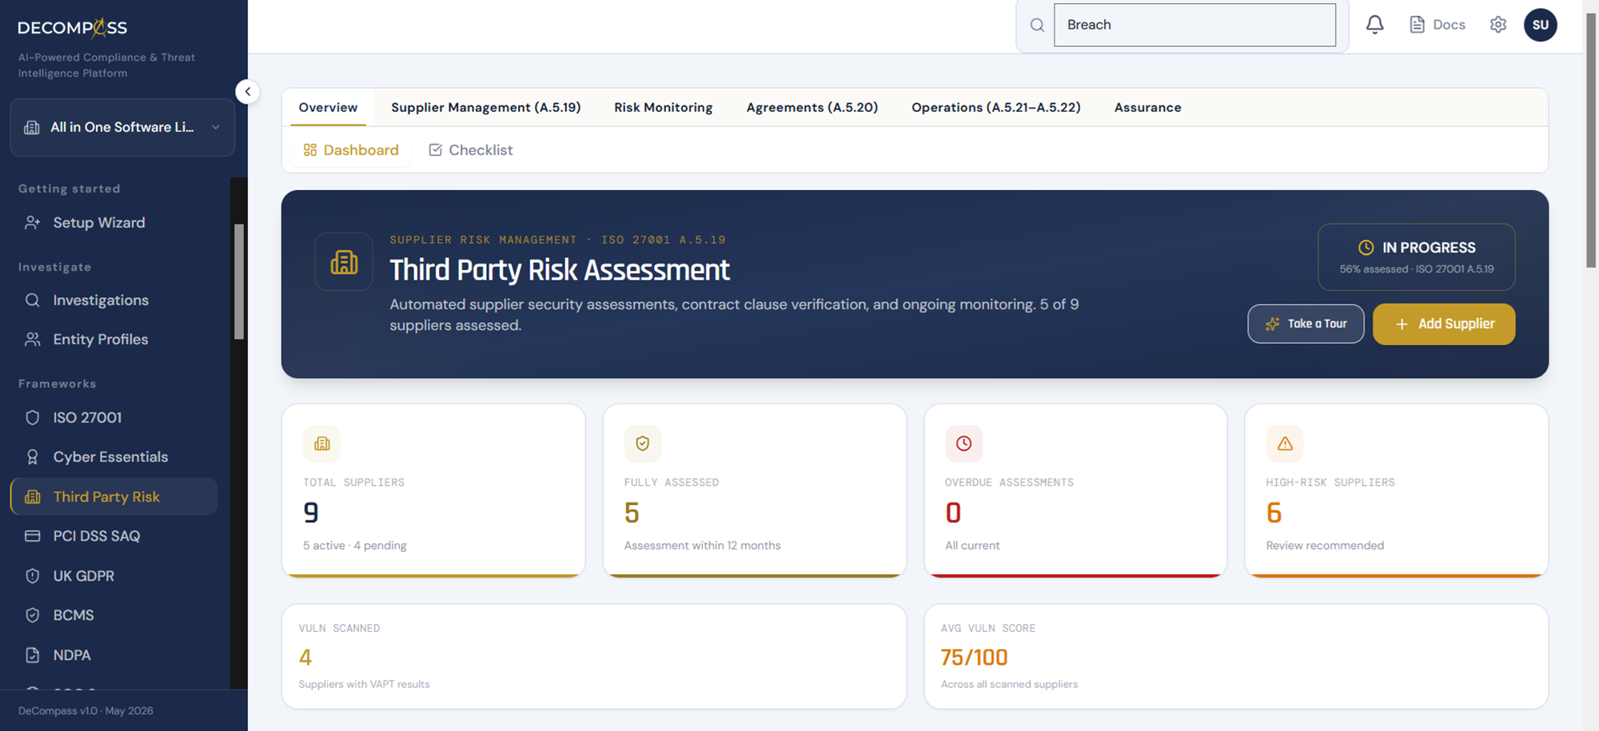1599x731 pixels.
Task: Click the Fully Assessed shield icon
Action: (x=643, y=443)
